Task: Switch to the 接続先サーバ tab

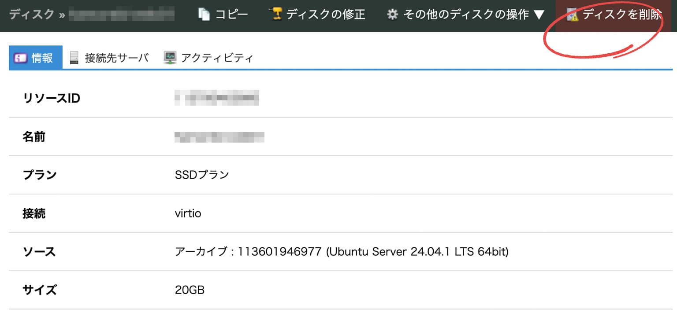Action: tap(109, 58)
